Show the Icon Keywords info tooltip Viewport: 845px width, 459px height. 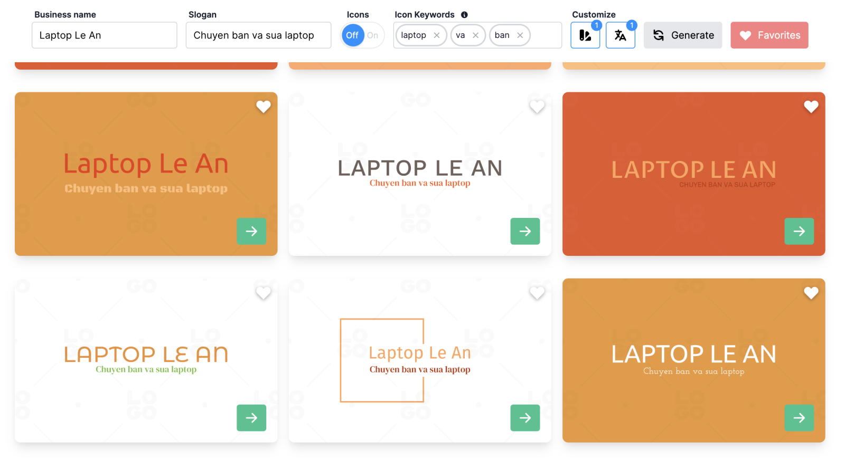(x=464, y=15)
